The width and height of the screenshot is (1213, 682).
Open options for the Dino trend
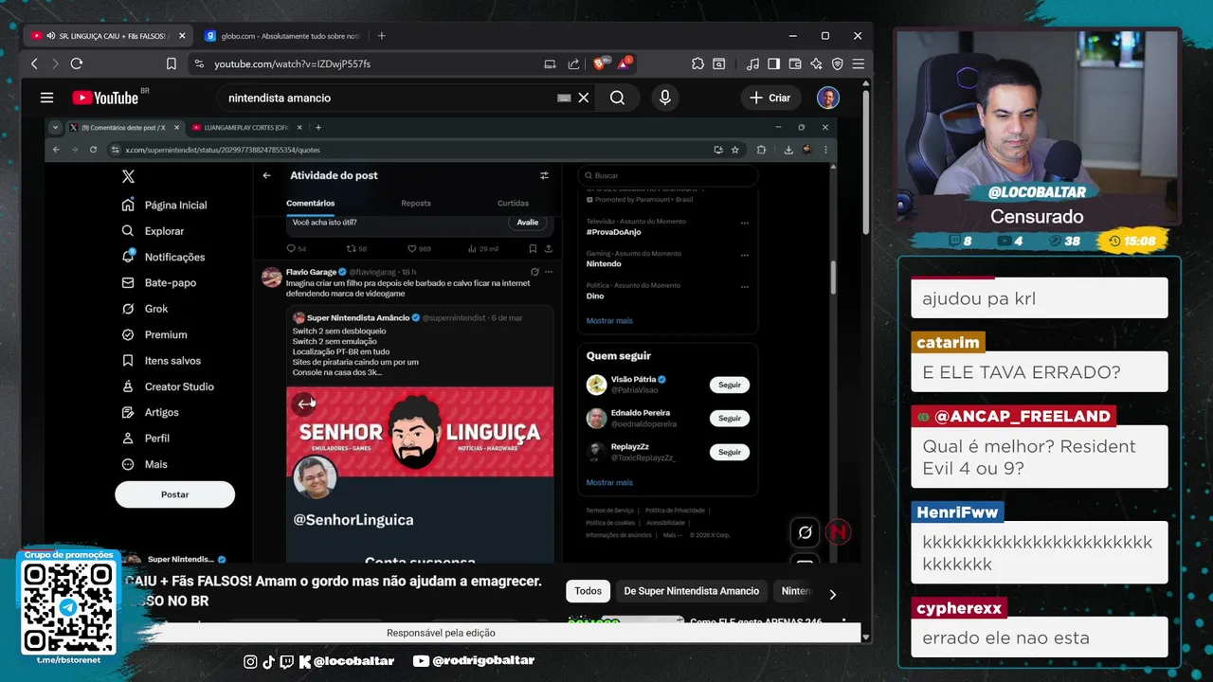coord(744,287)
